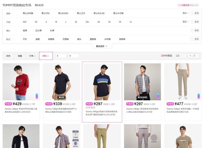203x148 pixels.
Task: Click the size-remaining label on the plaid shirt image
Action: point(142,97)
